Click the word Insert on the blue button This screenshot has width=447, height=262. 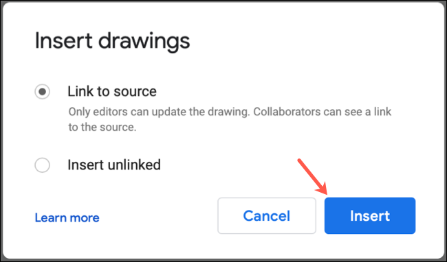pyautogui.click(x=370, y=216)
